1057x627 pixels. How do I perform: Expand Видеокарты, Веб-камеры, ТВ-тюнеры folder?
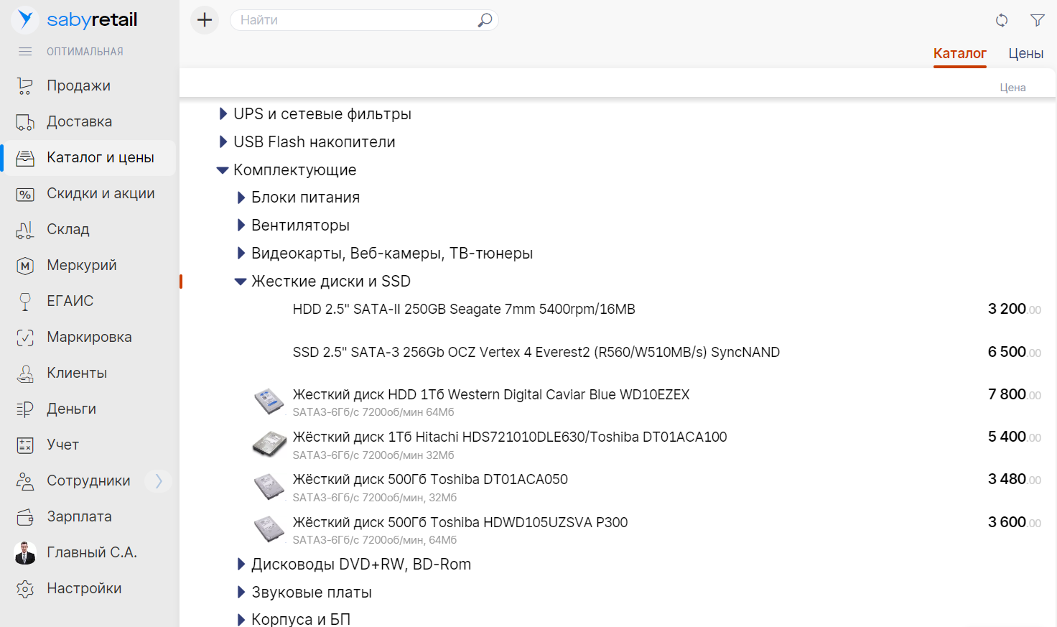click(241, 254)
